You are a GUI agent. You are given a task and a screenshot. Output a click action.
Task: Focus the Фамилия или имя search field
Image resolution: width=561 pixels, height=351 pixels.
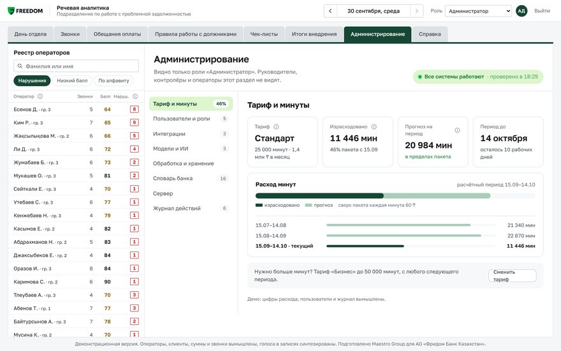point(76,66)
